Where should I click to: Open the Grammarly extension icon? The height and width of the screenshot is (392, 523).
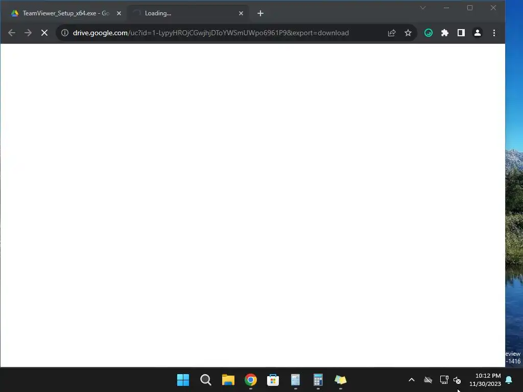point(429,33)
